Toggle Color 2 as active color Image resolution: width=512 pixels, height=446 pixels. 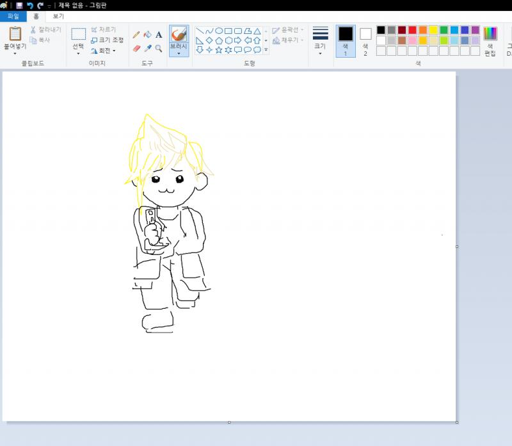365,41
